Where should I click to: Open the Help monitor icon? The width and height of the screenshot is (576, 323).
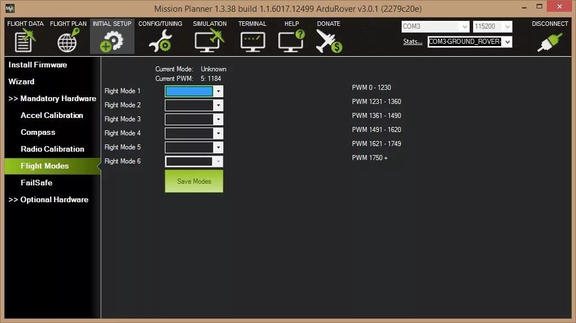click(292, 41)
